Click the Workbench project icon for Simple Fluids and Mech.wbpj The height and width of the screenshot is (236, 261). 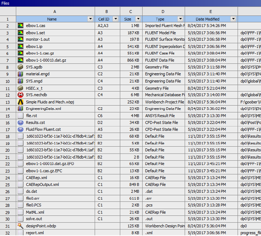click(x=20, y=102)
